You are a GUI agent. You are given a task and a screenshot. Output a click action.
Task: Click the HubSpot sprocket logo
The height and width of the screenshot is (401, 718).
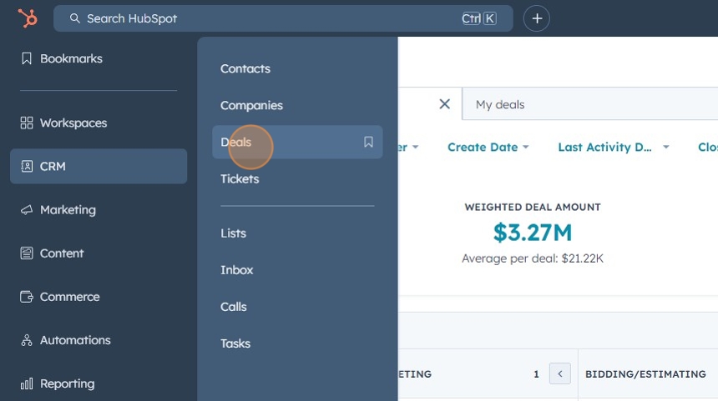(28, 18)
